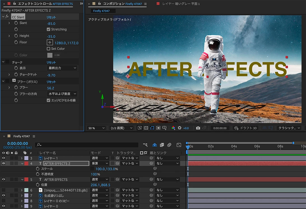This screenshot has width=306, height=209.
Task: Reset the チョーク effect
Action: 51,62
